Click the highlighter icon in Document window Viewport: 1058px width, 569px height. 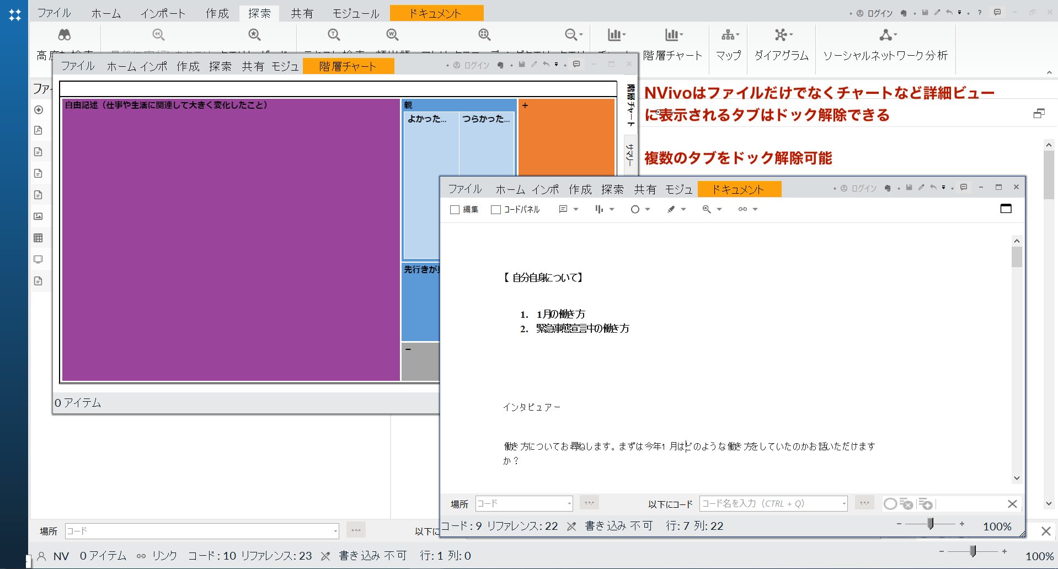tap(671, 209)
